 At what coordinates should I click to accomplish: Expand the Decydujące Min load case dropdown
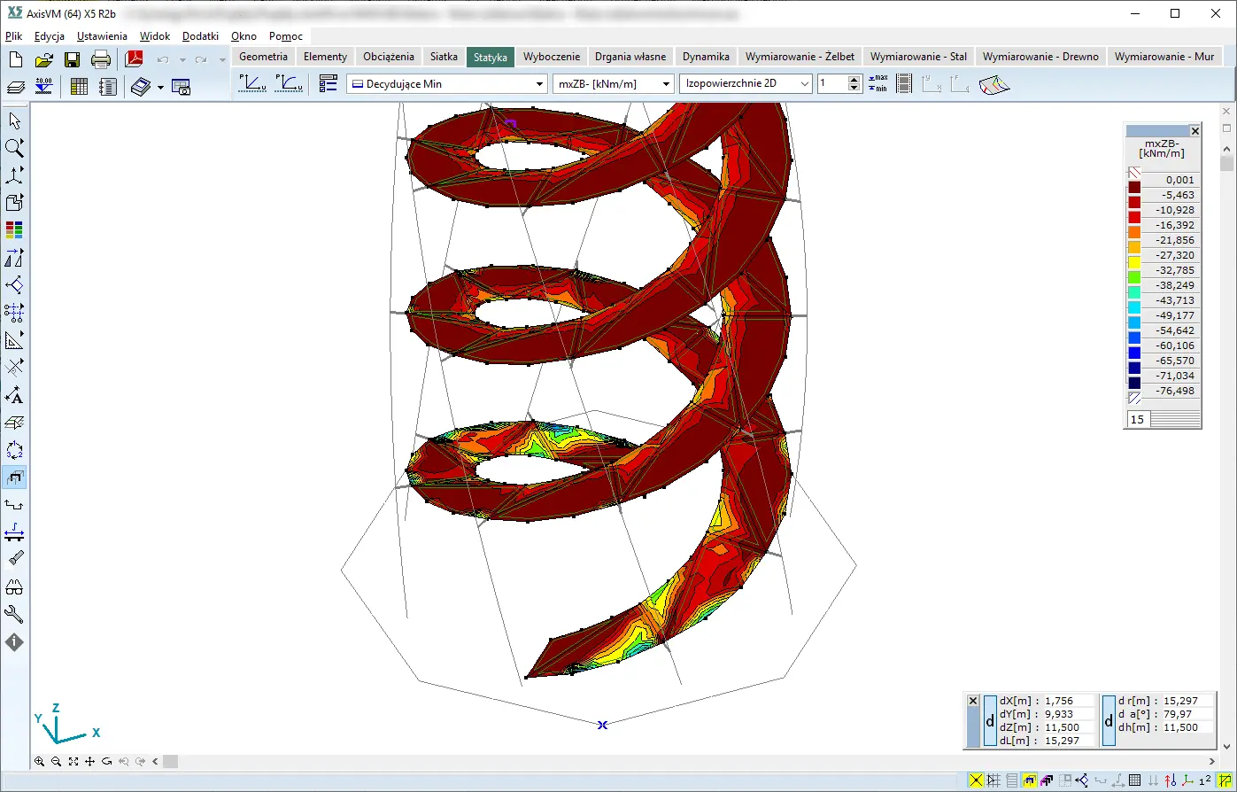(540, 84)
